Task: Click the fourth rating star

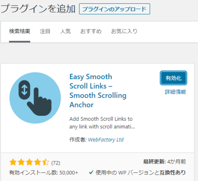Action: tap(37, 162)
